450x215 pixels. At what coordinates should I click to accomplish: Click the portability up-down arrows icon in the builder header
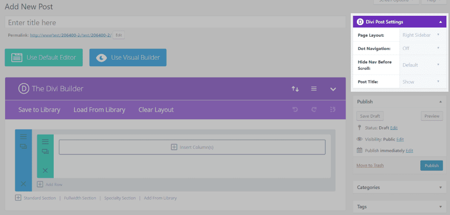tap(296, 89)
